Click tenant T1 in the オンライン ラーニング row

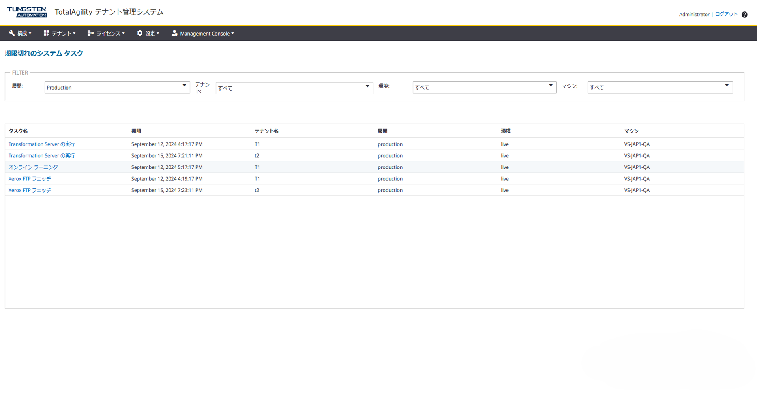[x=257, y=167]
